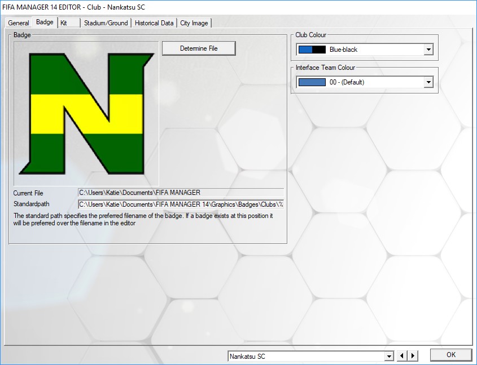Expand the Club Colour dropdown arrow
The image size is (477, 365).
click(428, 50)
